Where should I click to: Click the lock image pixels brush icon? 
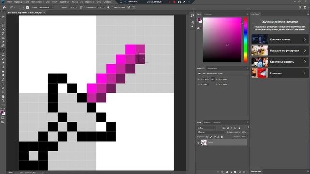coord(211,137)
